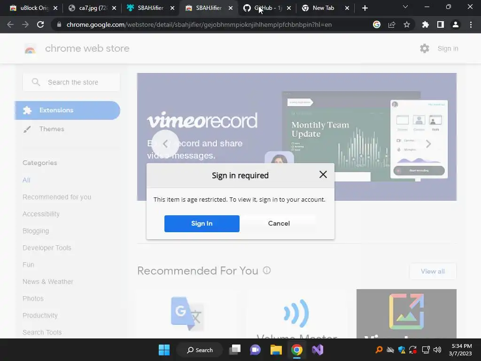Switch to the GitHub tab
The width and height of the screenshot is (481, 361).
(264, 8)
